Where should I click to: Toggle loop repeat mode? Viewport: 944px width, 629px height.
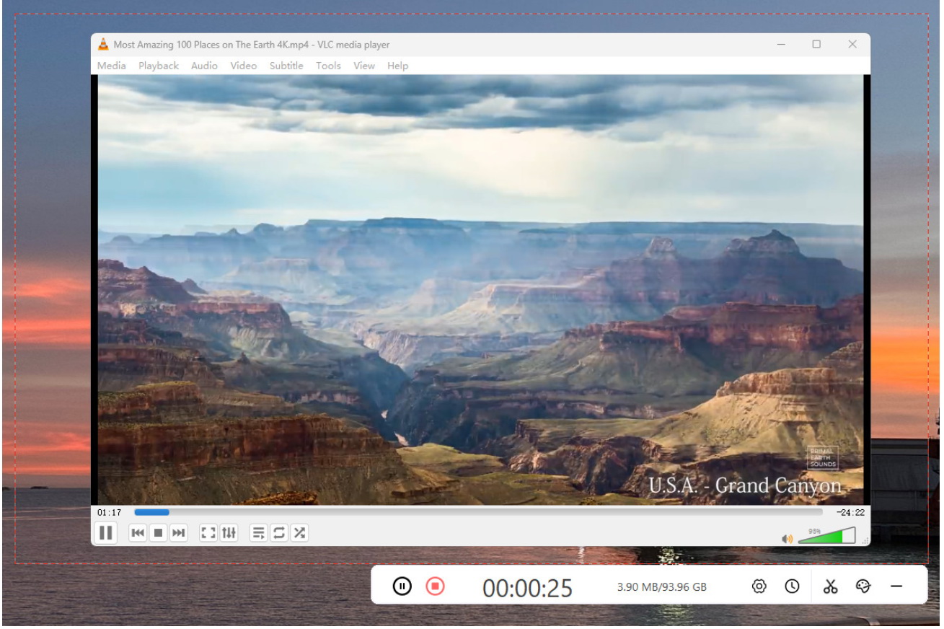click(278, 533)
